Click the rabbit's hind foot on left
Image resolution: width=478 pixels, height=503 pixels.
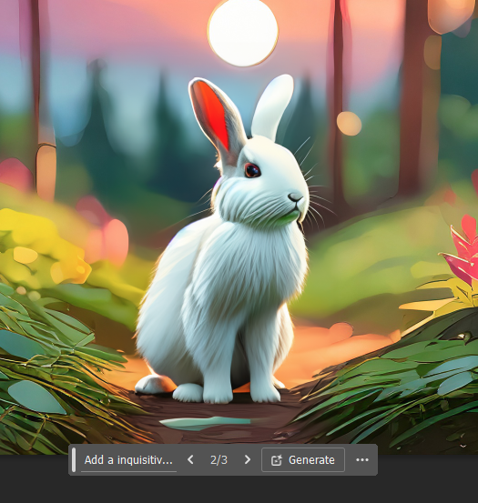point(152,385)
